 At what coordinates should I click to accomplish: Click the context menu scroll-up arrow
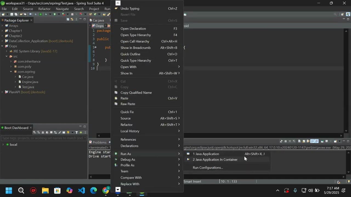tap(118, 3)
